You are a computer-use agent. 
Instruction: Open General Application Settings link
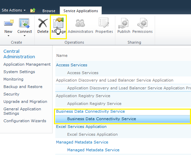[x=22, y=111]
